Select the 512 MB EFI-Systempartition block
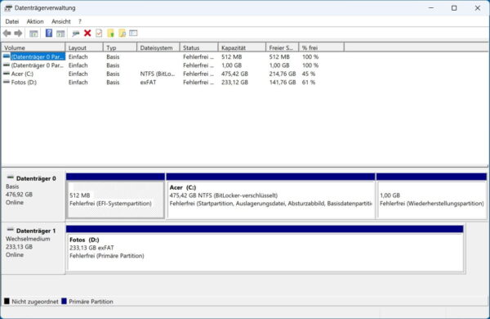 tap(115, 196)
